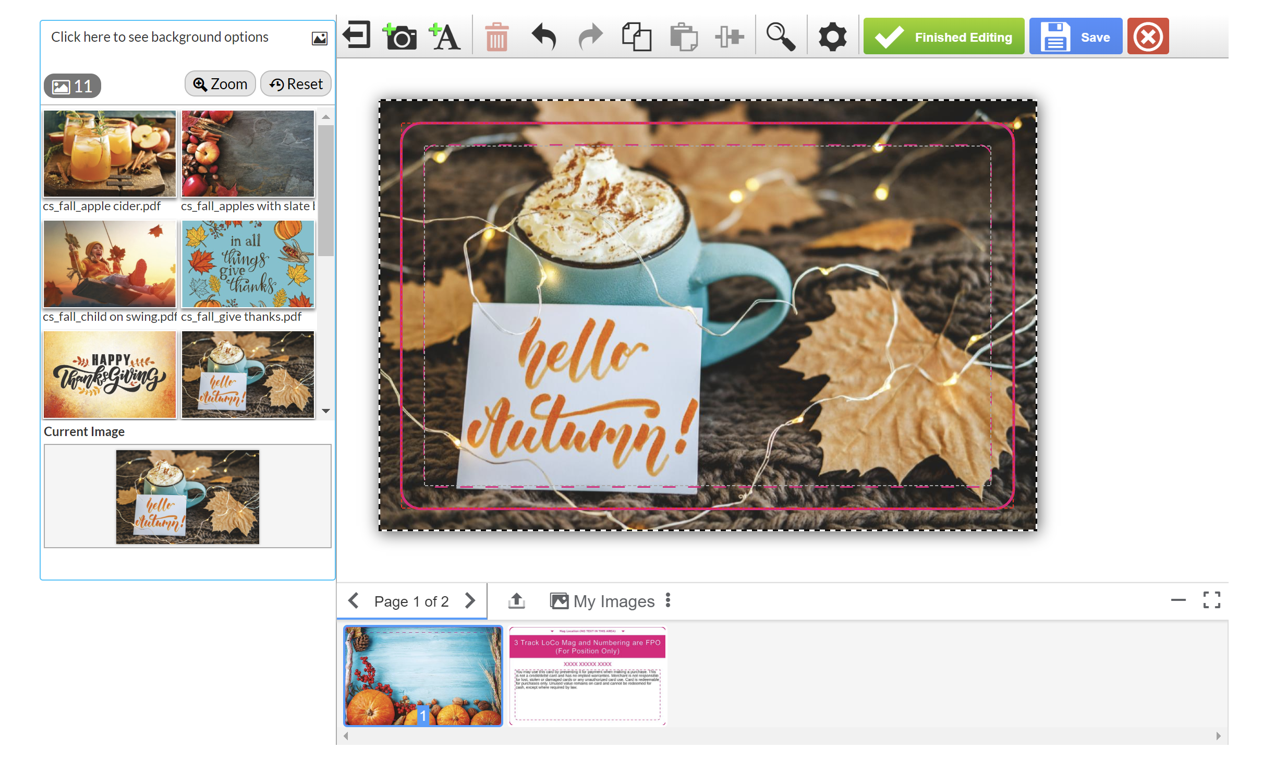
Task: Click image list scroll down arrow
Action: pyautogui.click(x=326, y=411)
